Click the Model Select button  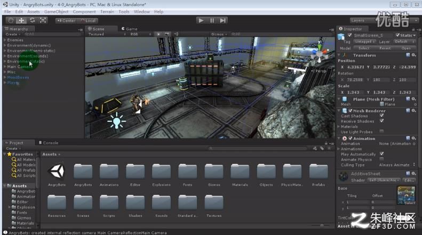(364, 48)
